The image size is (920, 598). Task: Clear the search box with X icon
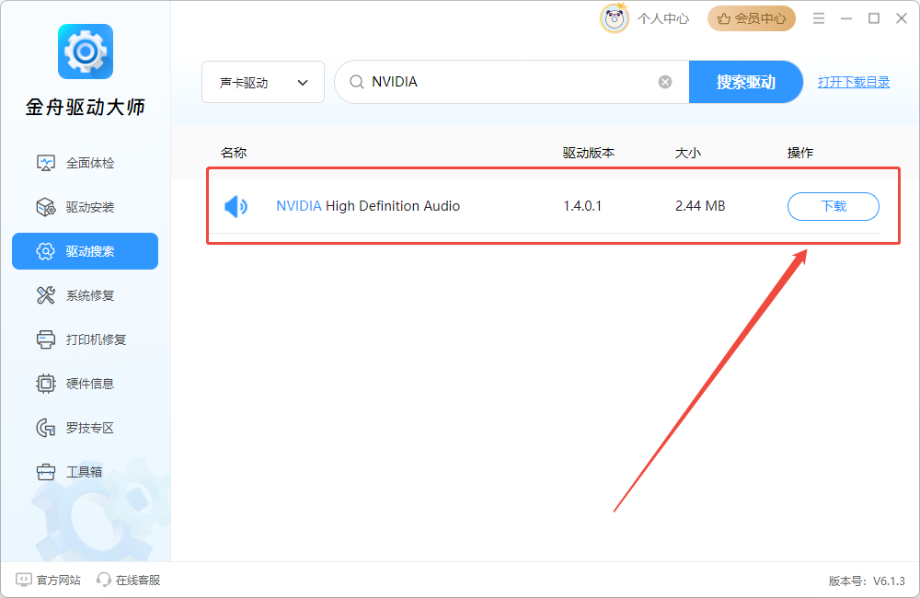(665, 82)
